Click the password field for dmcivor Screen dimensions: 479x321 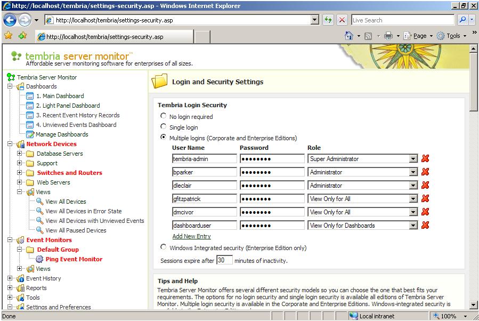point(272,212)
